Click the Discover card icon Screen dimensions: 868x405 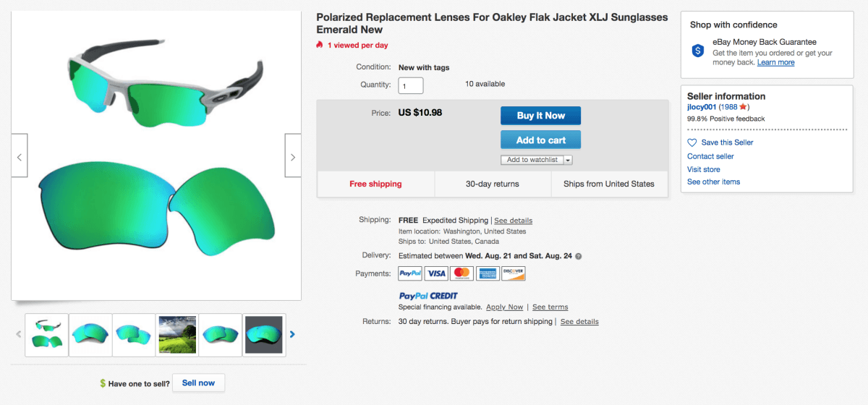pos(513,273)
